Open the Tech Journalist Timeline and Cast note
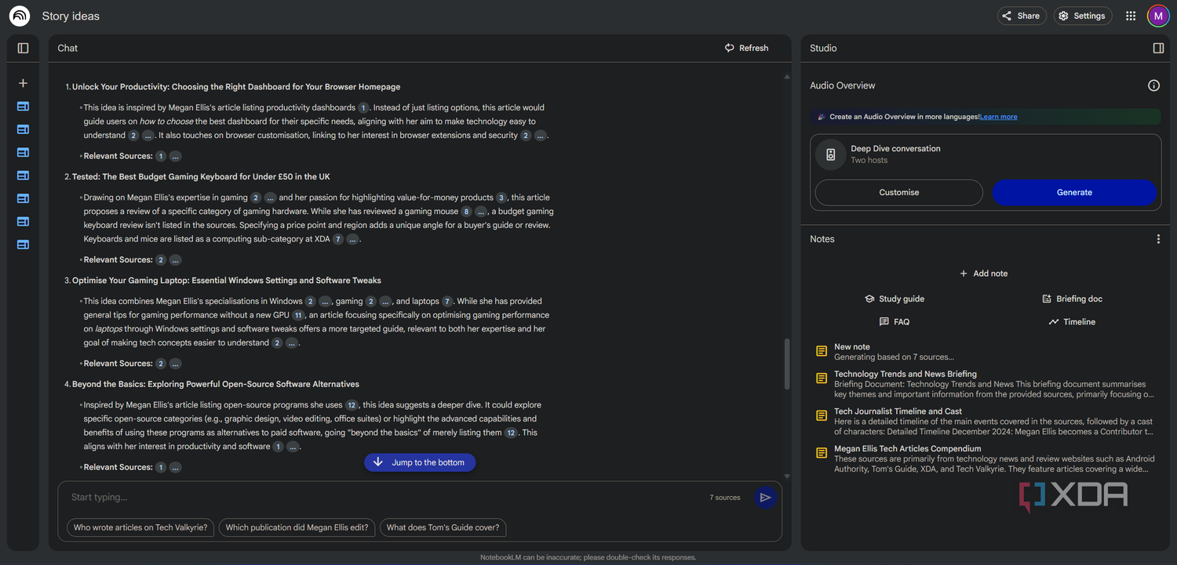Viewport: 1177px width, 565px height. click(984, 422)
